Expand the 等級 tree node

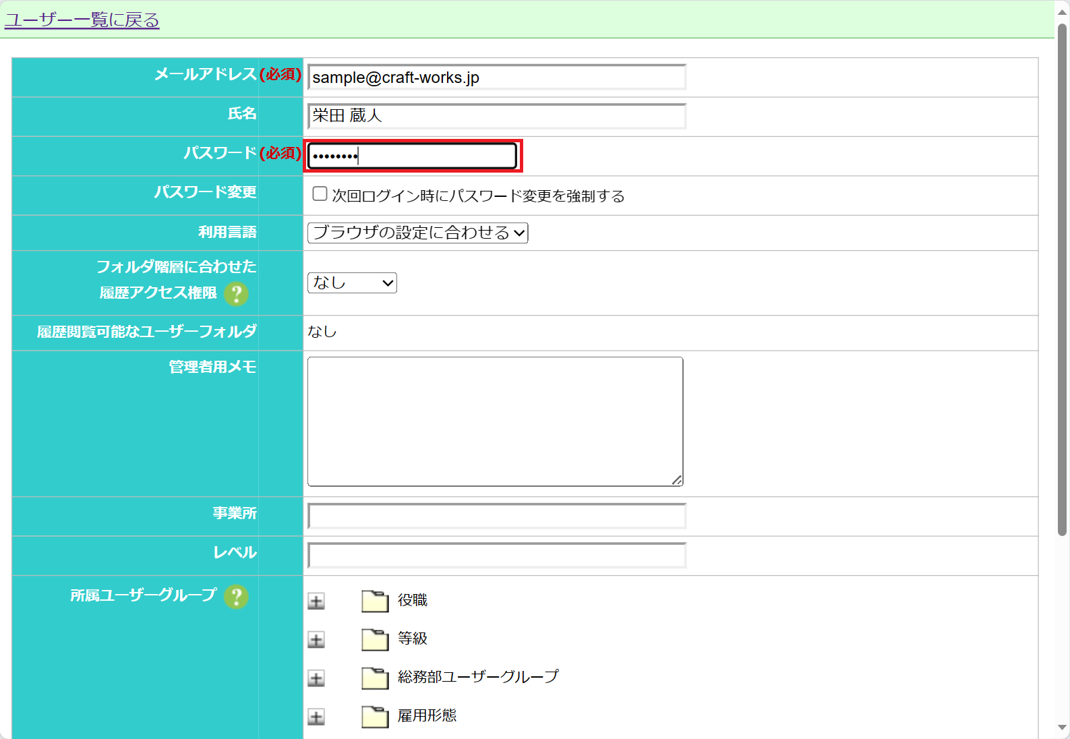[x=316, y=639]
